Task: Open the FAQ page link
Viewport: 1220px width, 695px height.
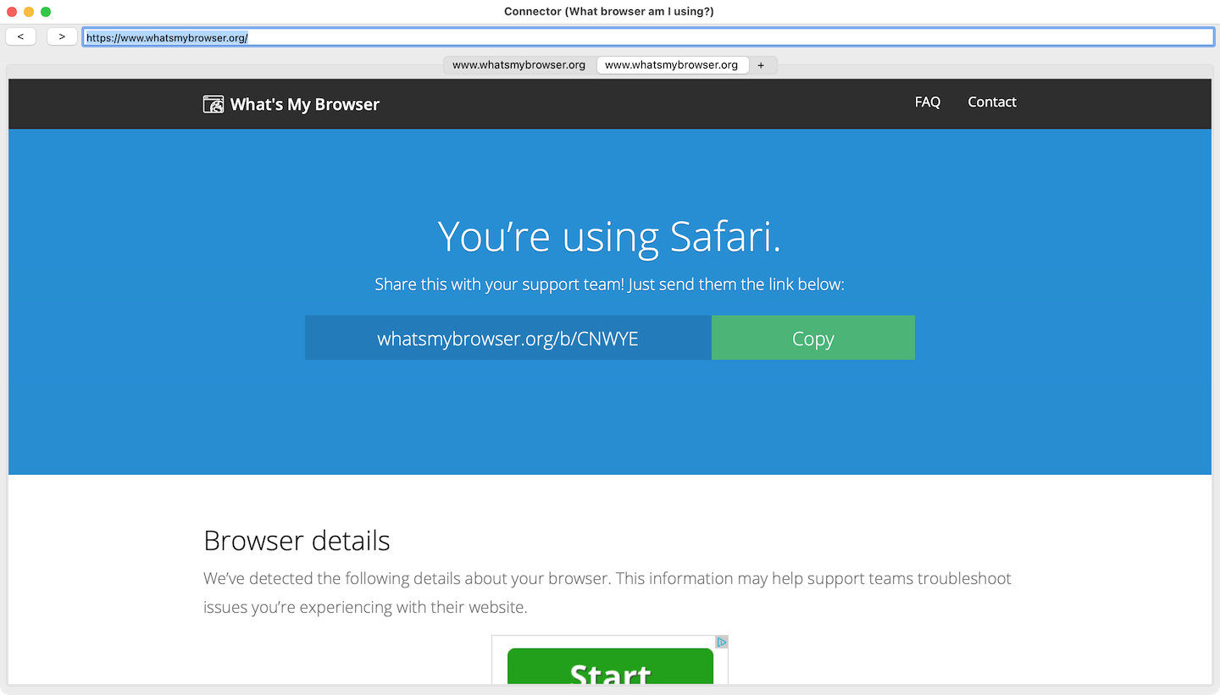Action: 928,102
